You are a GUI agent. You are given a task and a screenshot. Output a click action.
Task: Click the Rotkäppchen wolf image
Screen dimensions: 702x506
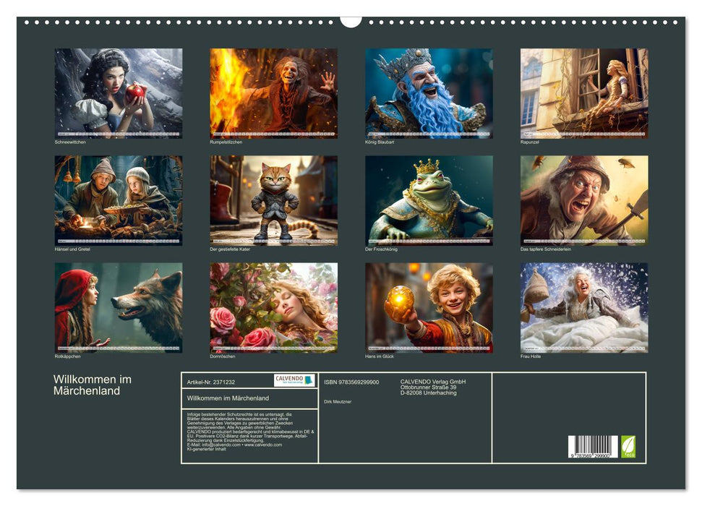click(x=119, y=308)
